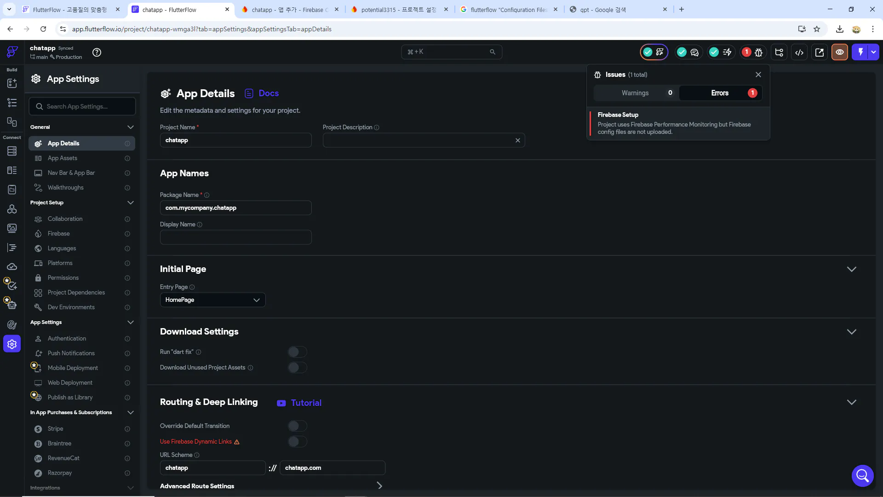This screenshot has height=497, width=883.
Task: Open the developer code view icon
Action: [x=799, y=52]
